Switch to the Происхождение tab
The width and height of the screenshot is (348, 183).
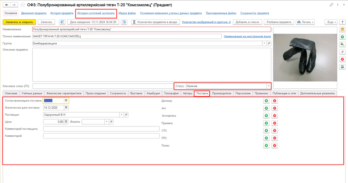(x=96, y=93)
